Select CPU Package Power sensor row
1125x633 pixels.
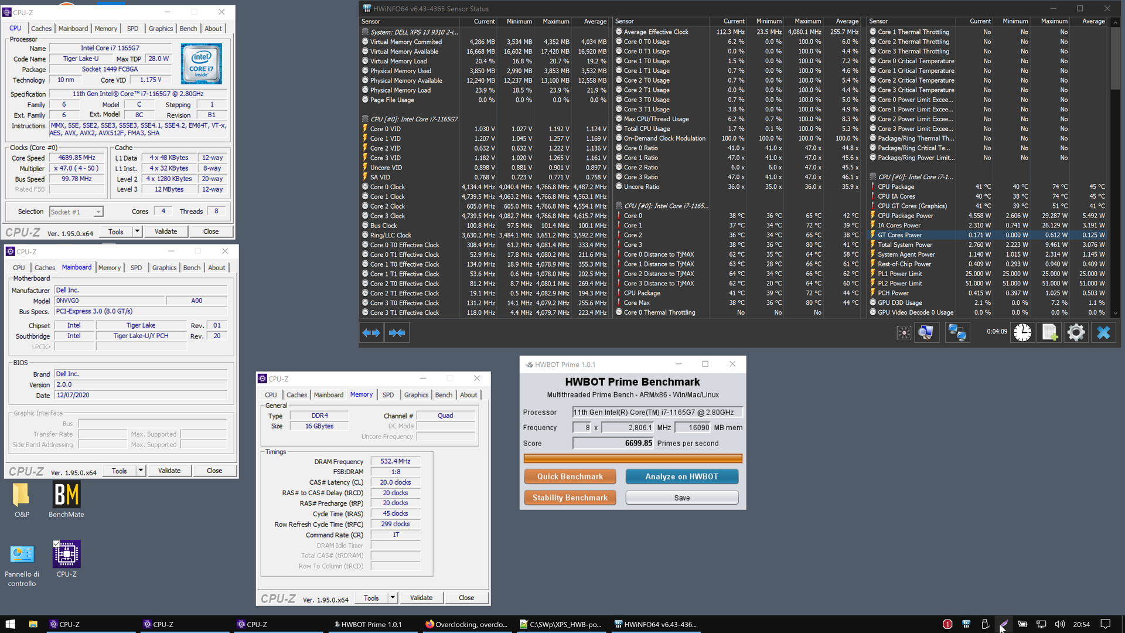point(988,216)
